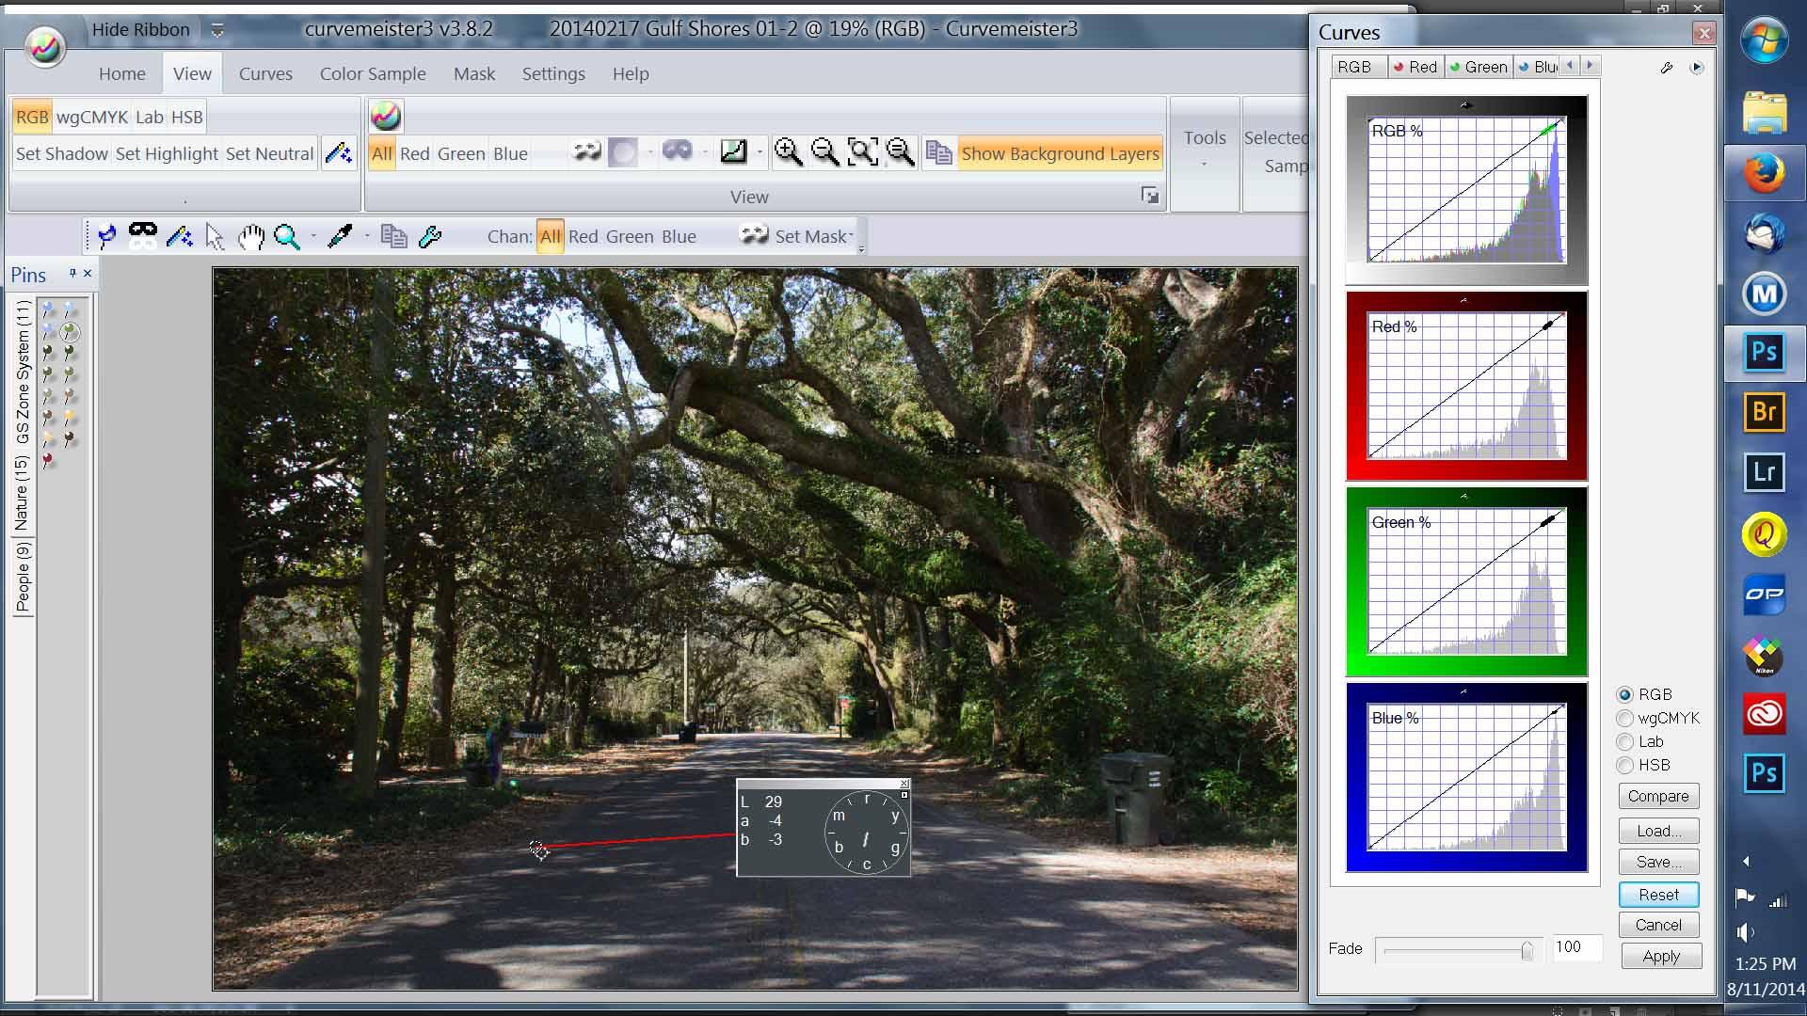Click the Clone/copy curve tool
The image size is (1807, 1016).
[394, 236]
